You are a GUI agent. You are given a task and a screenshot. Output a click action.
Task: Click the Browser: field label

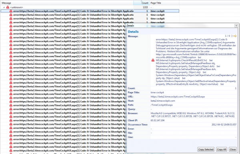pyautogui.click(x=133, y=113)
